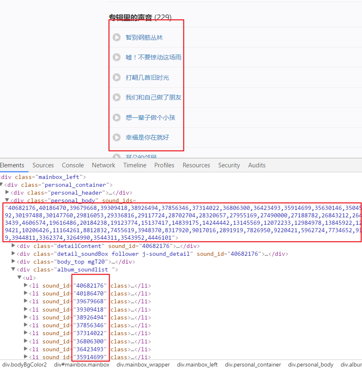This screenshot has height=369, width=362.
Task: Open the link 打翻几首旧时光
Action: pyautogui.click(x=147, y=77)
